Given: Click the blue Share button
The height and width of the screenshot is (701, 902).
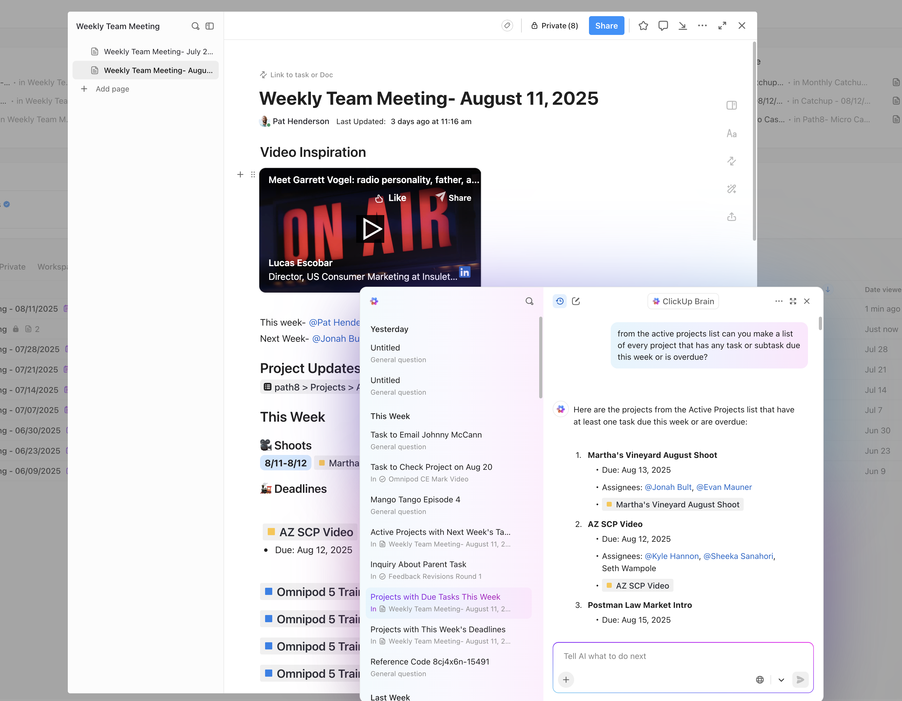Looking at the screenshot, I should coord(606,26).
